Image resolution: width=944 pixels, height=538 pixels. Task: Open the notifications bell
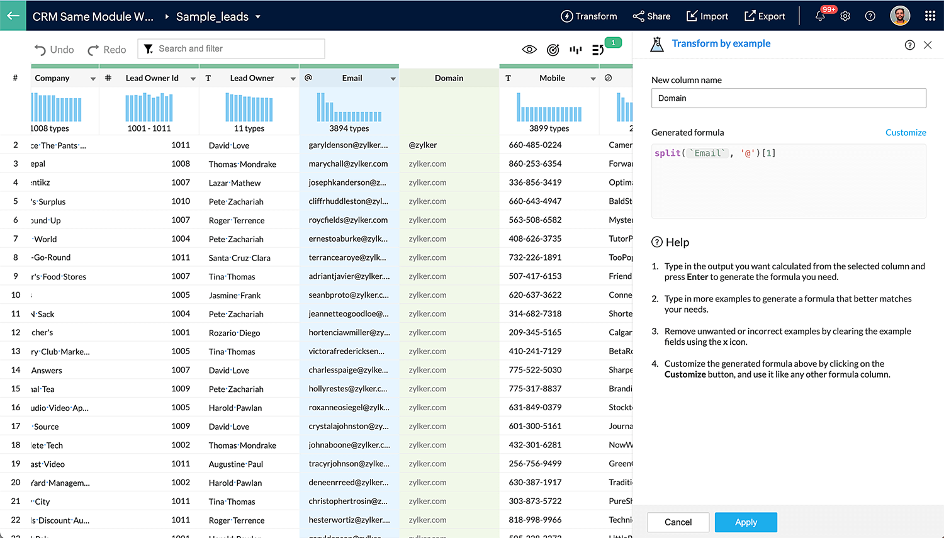click(820, 16)
